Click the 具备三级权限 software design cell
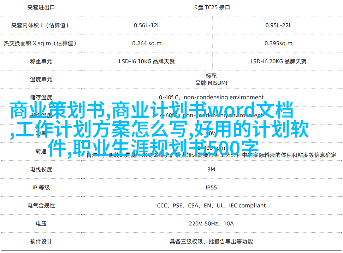 tap(211, 241)
